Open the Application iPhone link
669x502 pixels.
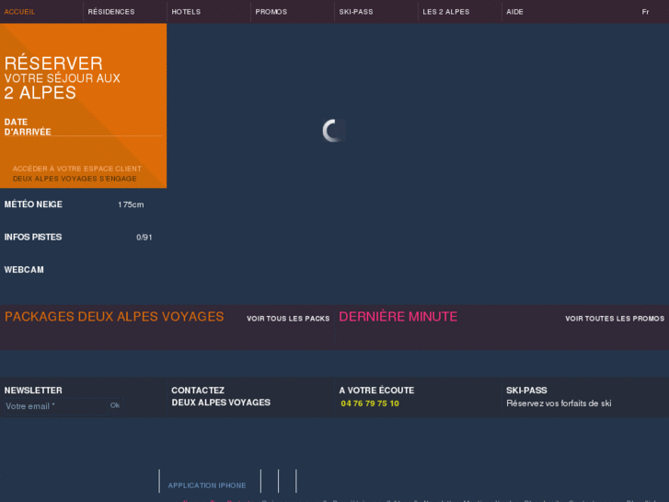tap(207, 485)
